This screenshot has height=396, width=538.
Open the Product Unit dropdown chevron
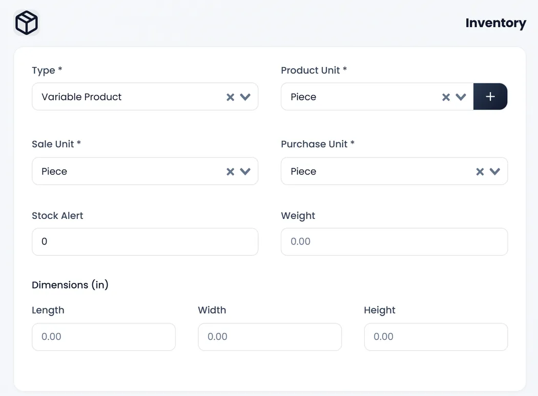click(x=461, y=97)
